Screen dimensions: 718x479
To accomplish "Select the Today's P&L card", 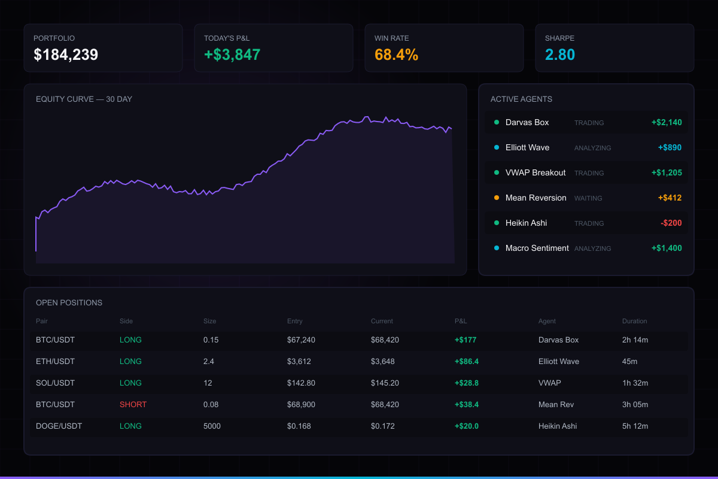I will click(x=273, y=48).
